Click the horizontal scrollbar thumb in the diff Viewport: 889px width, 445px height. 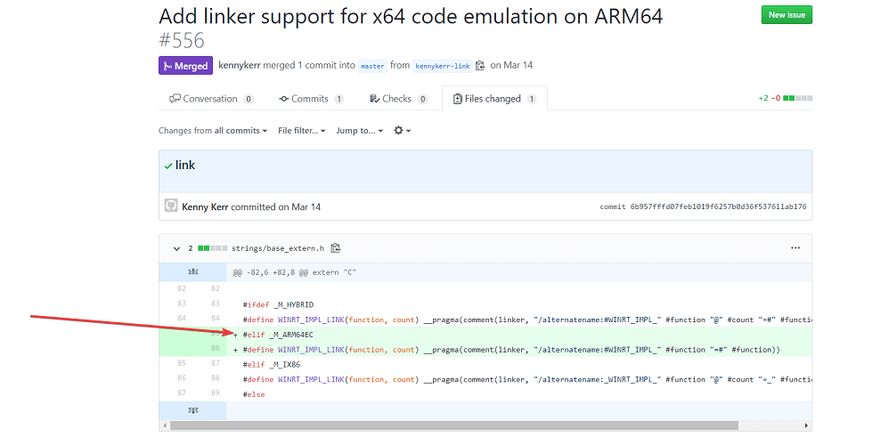[453, 425]
